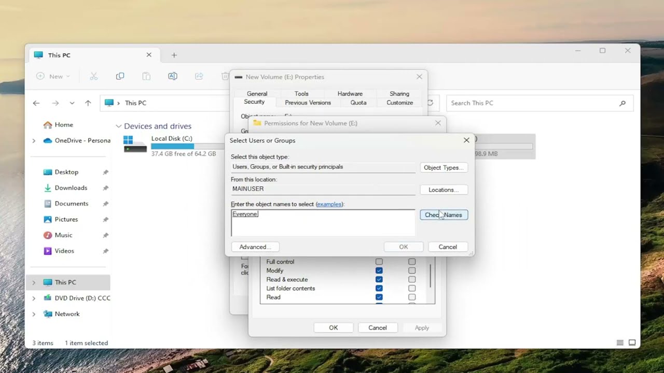Switch to Hardware tab in Properties
664x373 pixels.
350,94
